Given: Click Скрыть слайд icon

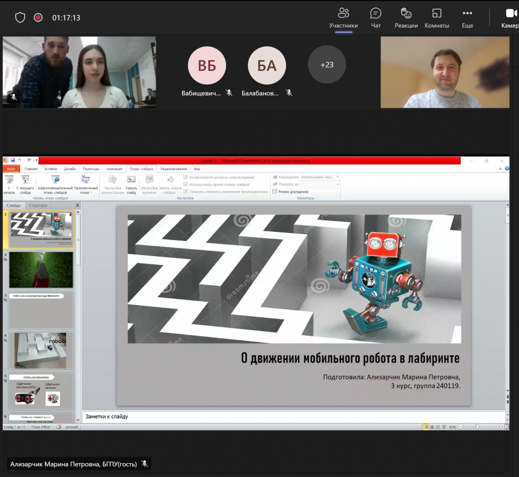Looking at the screenshot, I should pyautogui.click(x=131, y=185).
